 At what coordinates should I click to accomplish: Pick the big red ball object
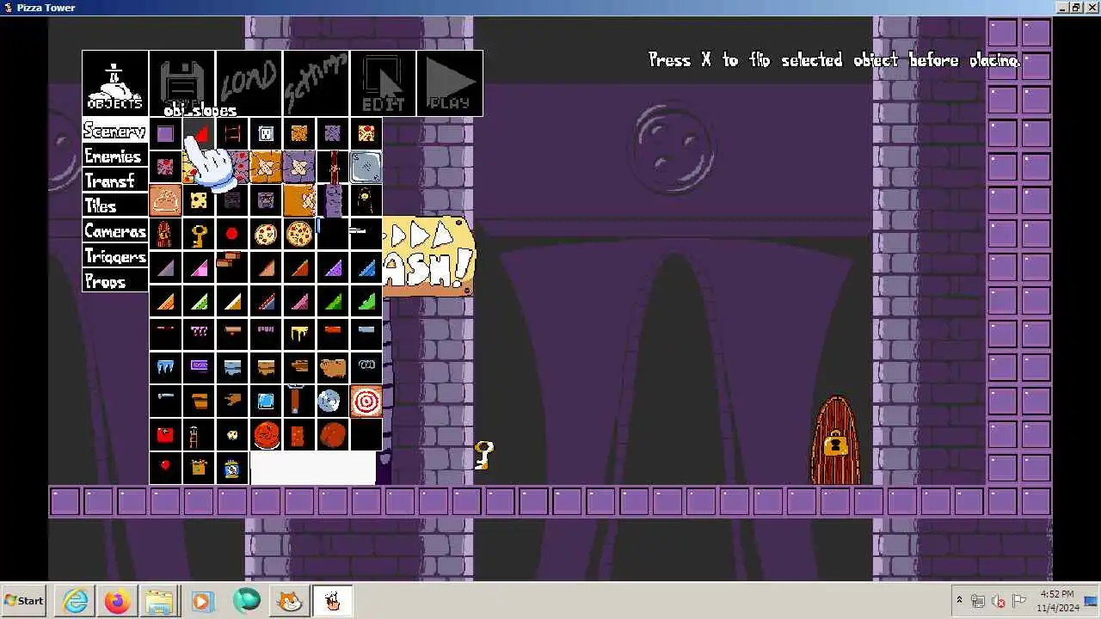click(266, 434)
